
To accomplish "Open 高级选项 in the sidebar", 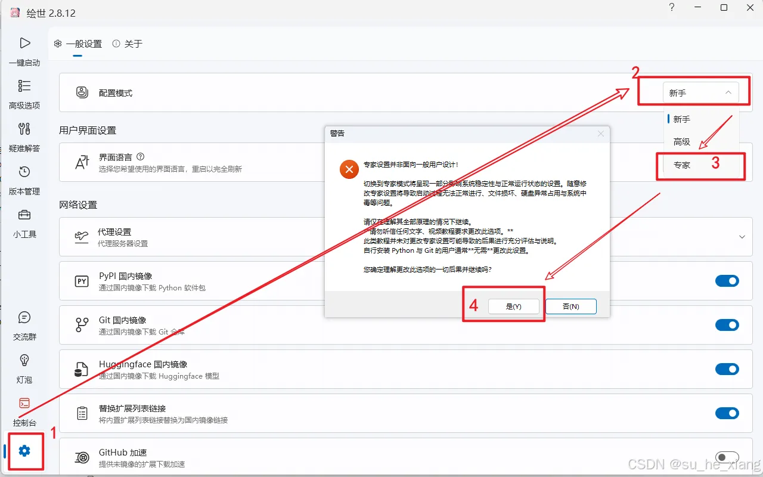I will (24, 94).
